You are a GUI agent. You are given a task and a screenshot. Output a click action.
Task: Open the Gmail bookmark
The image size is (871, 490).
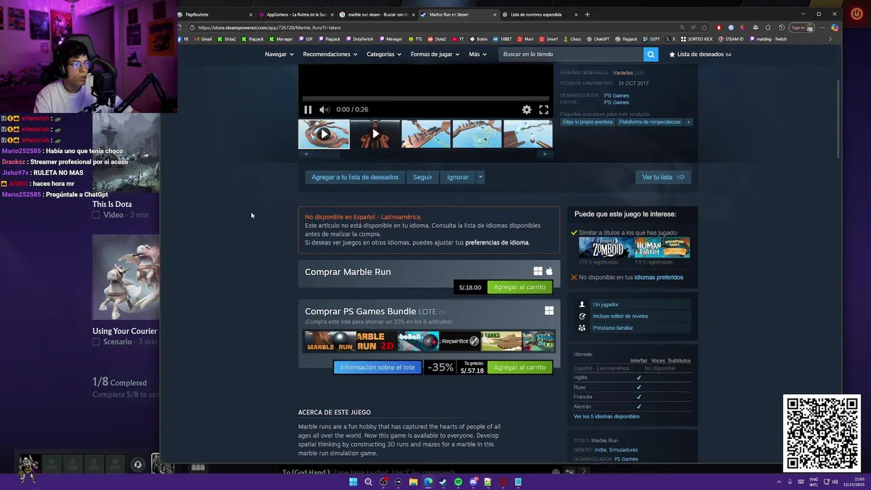point(203,39)
